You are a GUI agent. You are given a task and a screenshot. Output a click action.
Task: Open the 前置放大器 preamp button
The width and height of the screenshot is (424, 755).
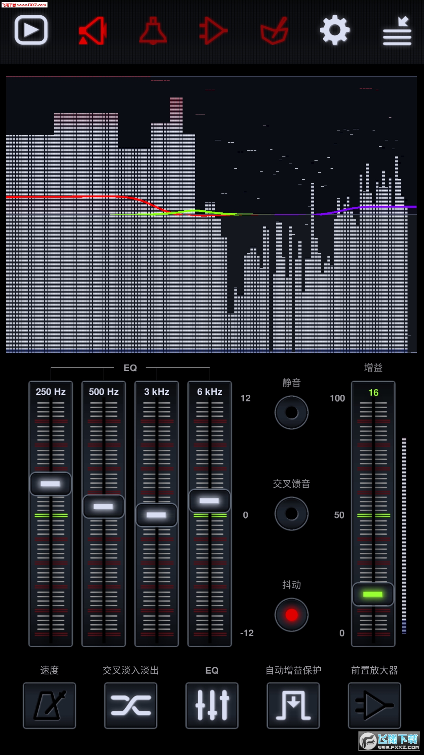(375, 705)
